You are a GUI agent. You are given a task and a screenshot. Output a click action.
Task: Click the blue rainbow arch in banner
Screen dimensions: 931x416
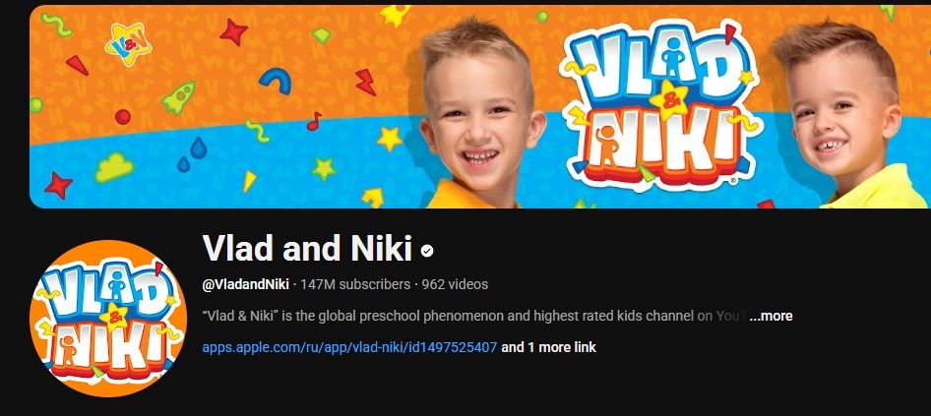(275, 81)
